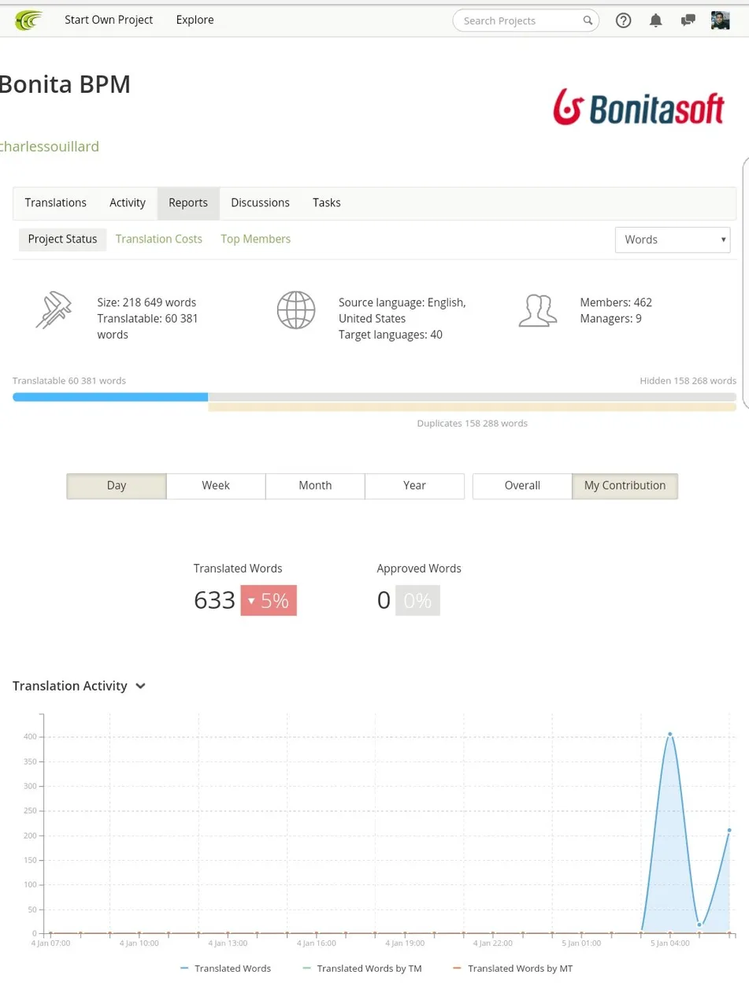The image size is (749, 1008).
Task: Click the yellow duplicates bar
Action: pos(472,407)
